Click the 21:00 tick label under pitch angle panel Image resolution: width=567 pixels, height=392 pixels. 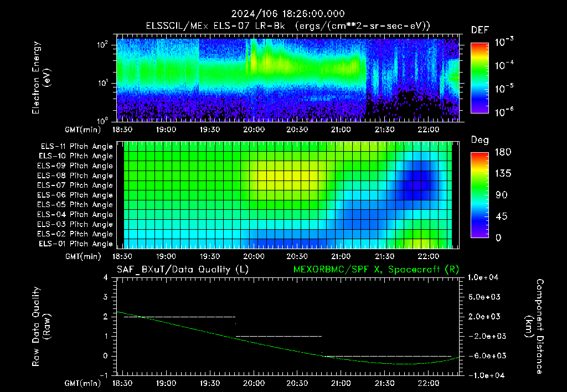click(x=341, y=256)
